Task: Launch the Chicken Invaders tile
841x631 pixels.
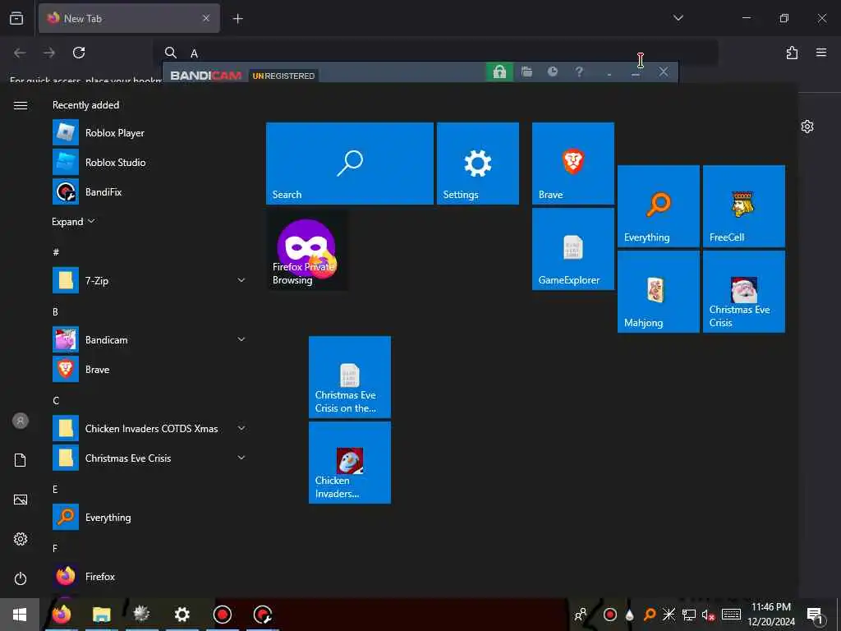Action: [x=350, y=463]
